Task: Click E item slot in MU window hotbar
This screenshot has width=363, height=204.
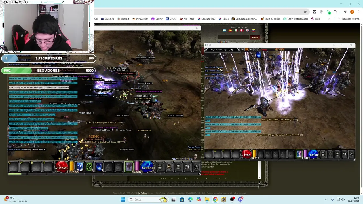Action: tap(227, 154)
